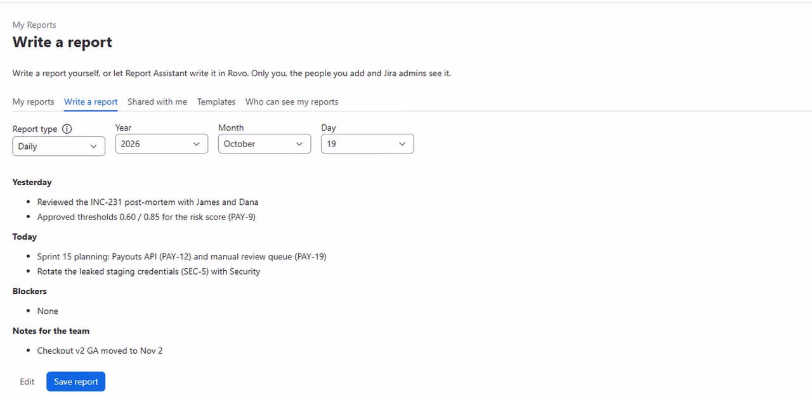Click the My Reports breadcrumb link
Image resolution: width=812 pixels, height=397 pixels.
coord(34,25)
